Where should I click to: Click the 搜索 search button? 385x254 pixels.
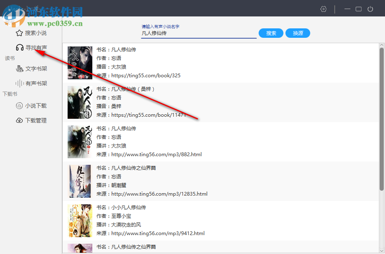click(271, 33)
